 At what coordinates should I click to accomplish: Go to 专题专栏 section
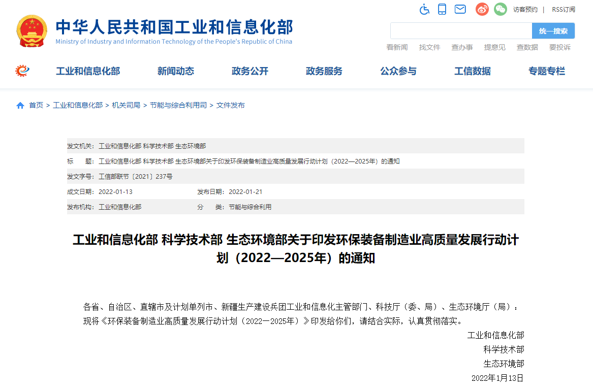pos(546,71)
